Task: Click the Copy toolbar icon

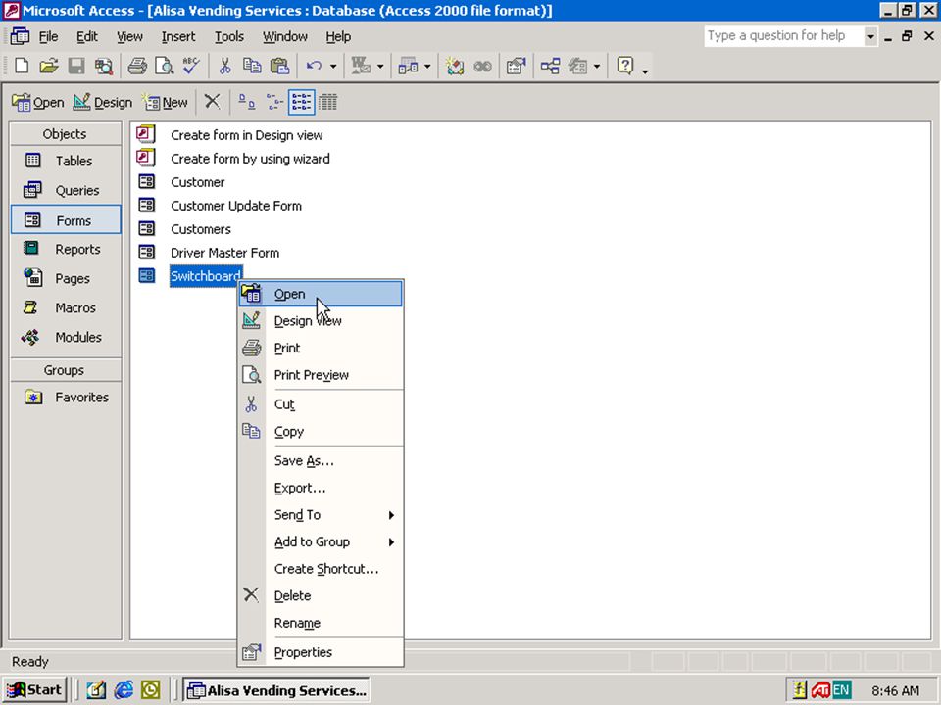Action: point(252,66)
